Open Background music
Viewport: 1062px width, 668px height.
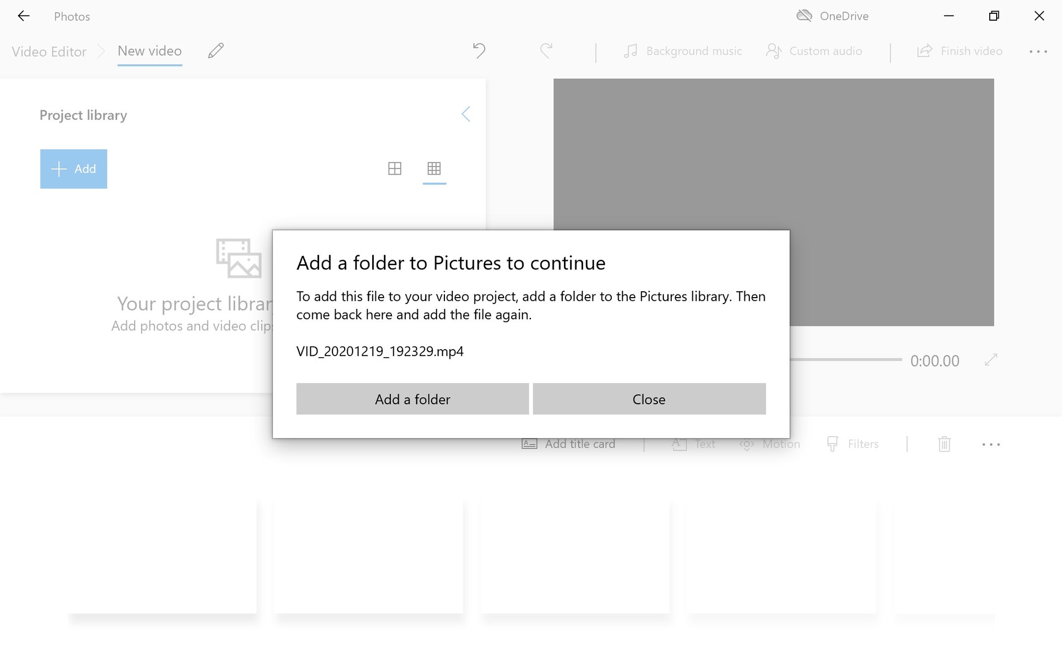point(683,51)
